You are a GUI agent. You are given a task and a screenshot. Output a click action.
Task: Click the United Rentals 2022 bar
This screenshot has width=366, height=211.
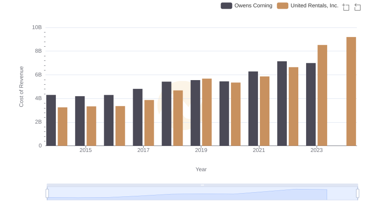coord(293,107)
